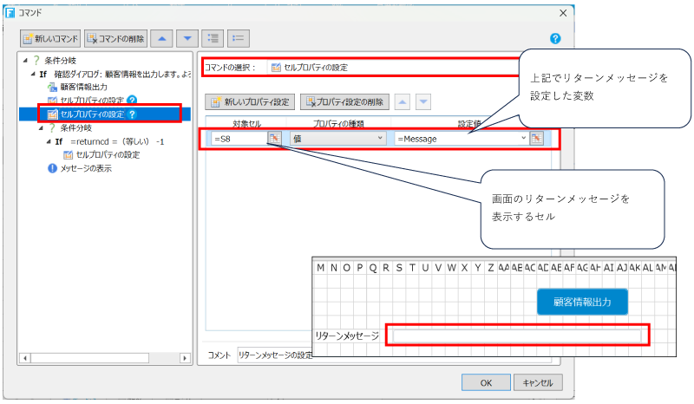Click the コマンドの削除 button
694x404 pixels.
(116, 38)
